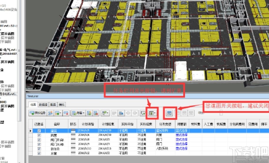Click the Show Actual Dates icon
269x163 pixels.
point(184,113)
